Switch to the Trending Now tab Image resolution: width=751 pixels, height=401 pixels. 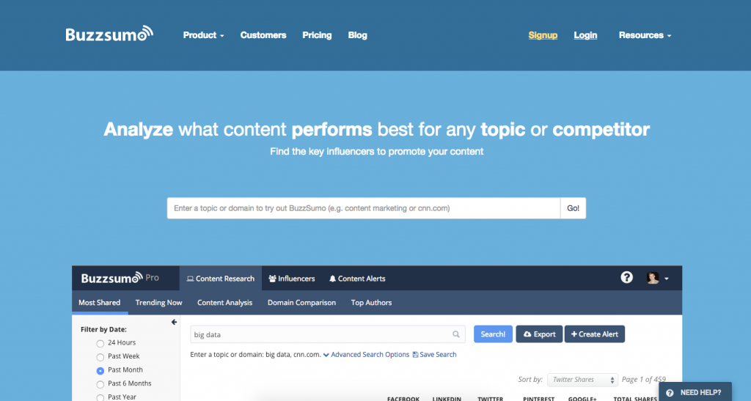tap(158, 303)
